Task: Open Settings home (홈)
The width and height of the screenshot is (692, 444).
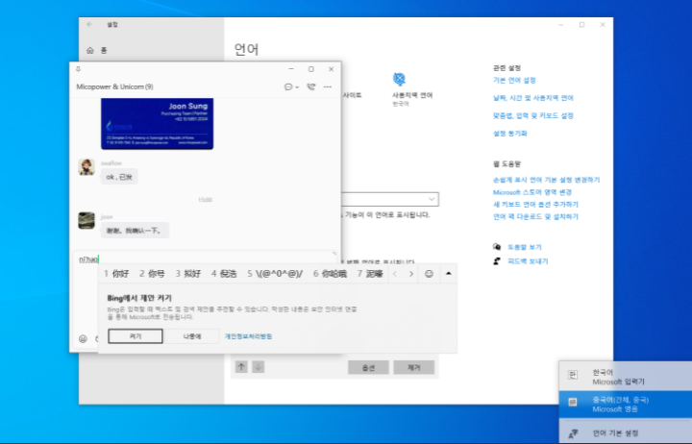Action: pyautogui.click(x=97, y=50)
